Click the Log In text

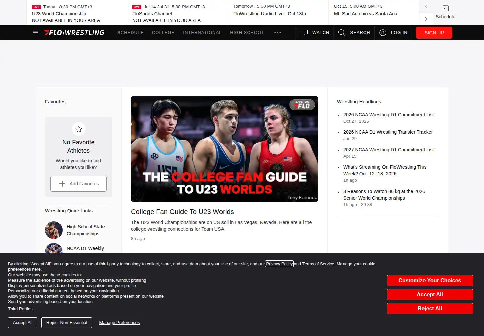[x=399, y=33]
